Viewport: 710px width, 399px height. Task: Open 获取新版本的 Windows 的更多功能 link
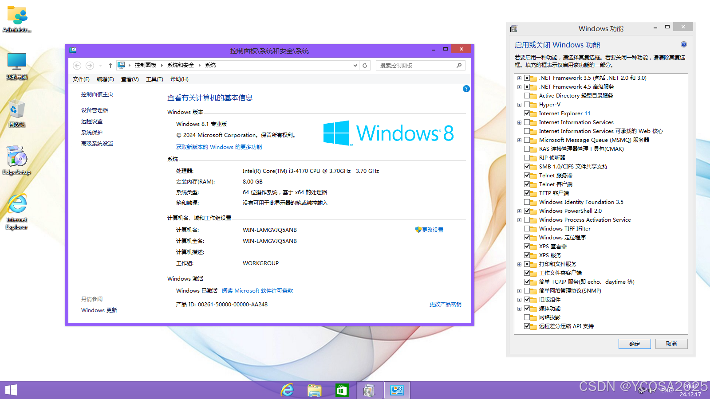(219, 147)
